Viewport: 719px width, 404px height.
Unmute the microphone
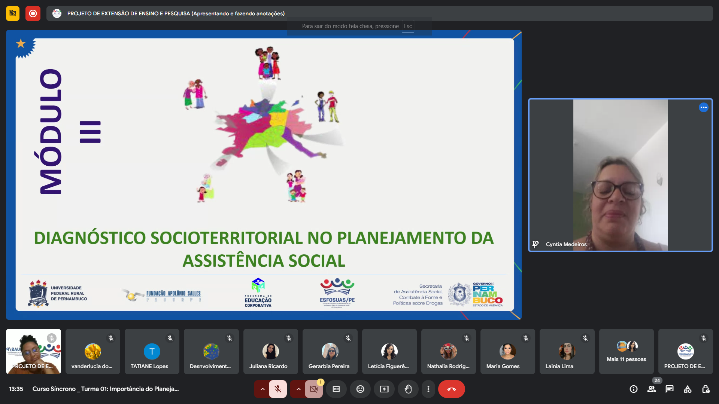click(x=277, y=389)
